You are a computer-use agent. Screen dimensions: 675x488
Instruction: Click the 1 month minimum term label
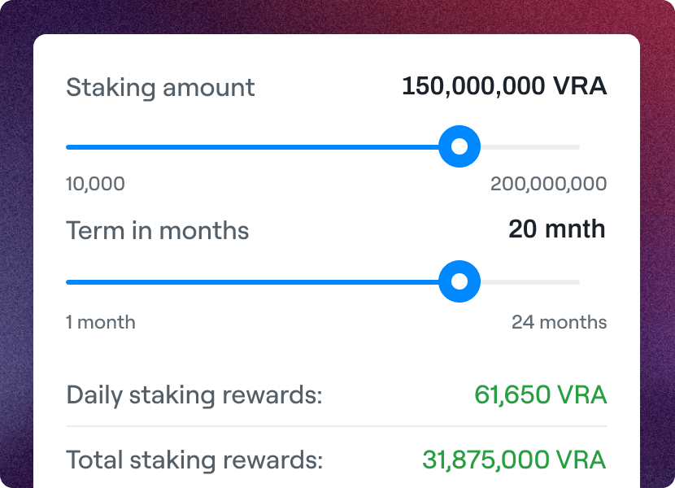click(x=100, y=322)
